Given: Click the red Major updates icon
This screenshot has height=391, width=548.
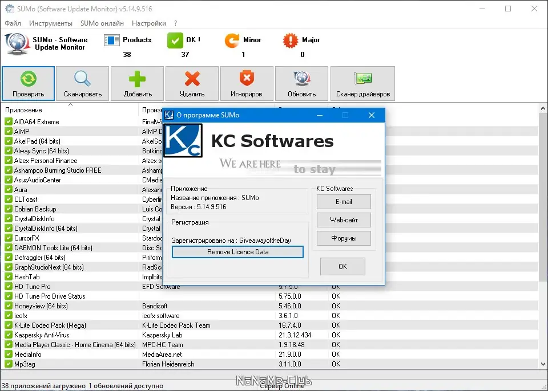Looking at the screenshot, I should [291, 40].
